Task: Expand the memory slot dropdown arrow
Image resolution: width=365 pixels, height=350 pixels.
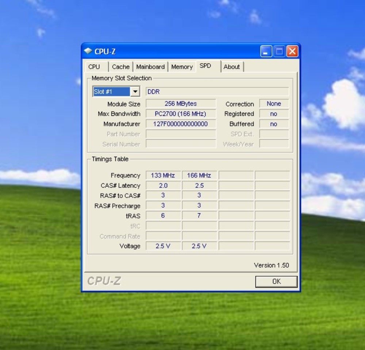Action: 135,92
